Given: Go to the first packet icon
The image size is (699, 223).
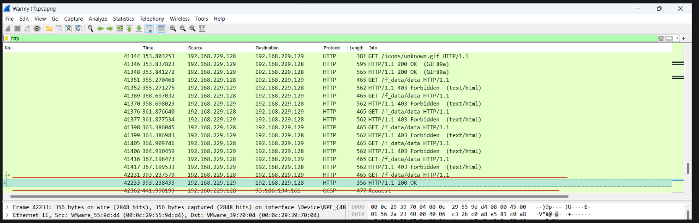Looking at the screenshot, I should 129,29.
